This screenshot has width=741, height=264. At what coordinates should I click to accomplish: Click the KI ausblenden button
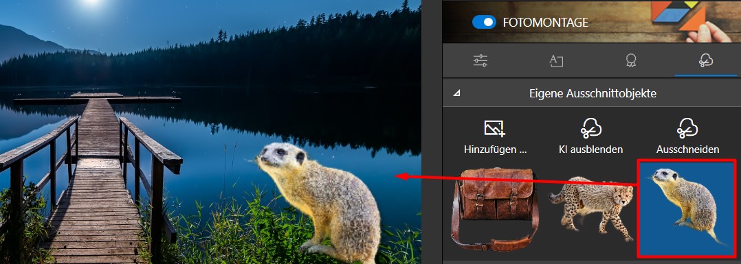(590, 137)
